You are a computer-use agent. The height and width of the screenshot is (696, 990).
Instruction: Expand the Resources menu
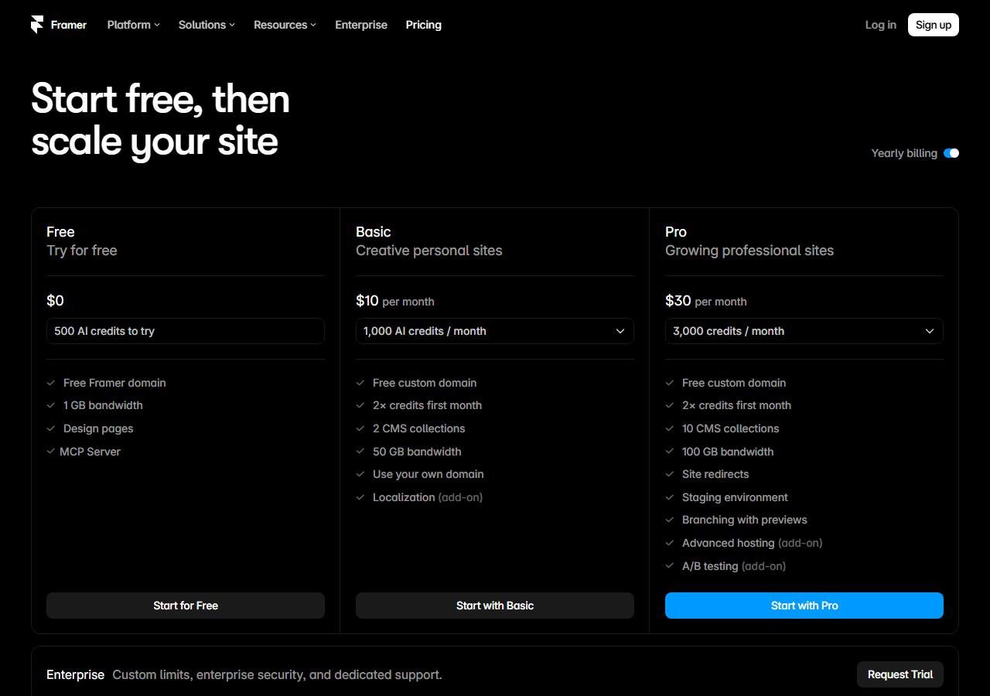click(x=285, y=25)
